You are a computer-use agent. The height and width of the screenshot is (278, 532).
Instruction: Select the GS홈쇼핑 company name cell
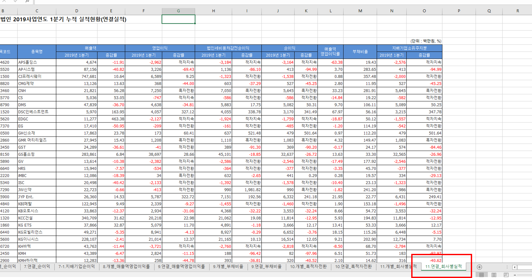pos(37,154)
